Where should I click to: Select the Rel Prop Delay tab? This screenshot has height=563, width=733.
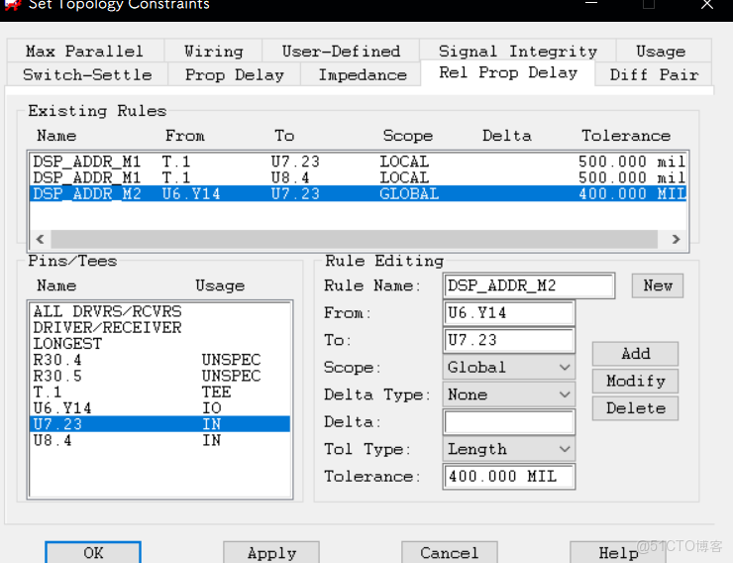click(x=508, y=73)
